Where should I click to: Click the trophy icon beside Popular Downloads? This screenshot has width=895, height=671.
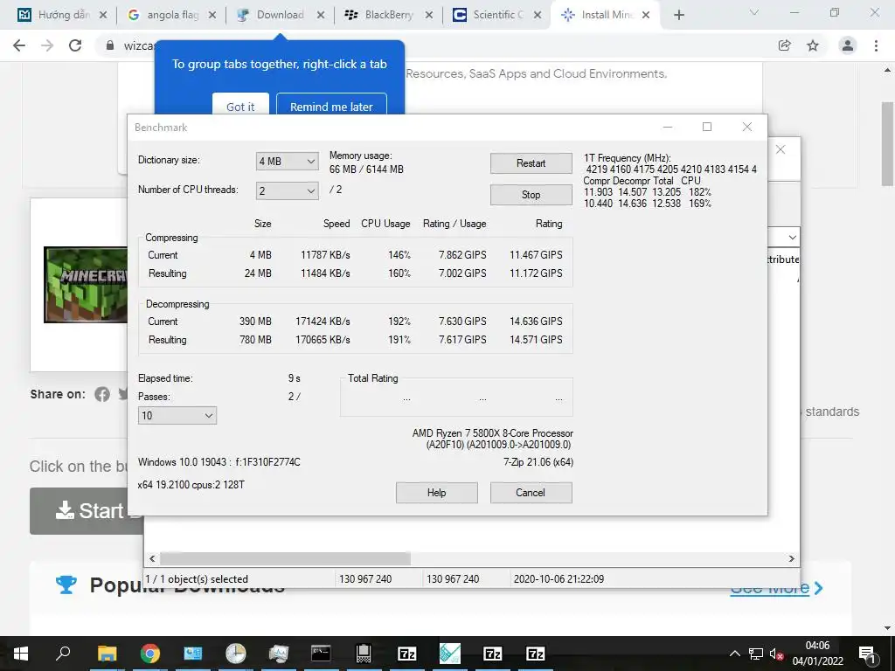(66, 585)
